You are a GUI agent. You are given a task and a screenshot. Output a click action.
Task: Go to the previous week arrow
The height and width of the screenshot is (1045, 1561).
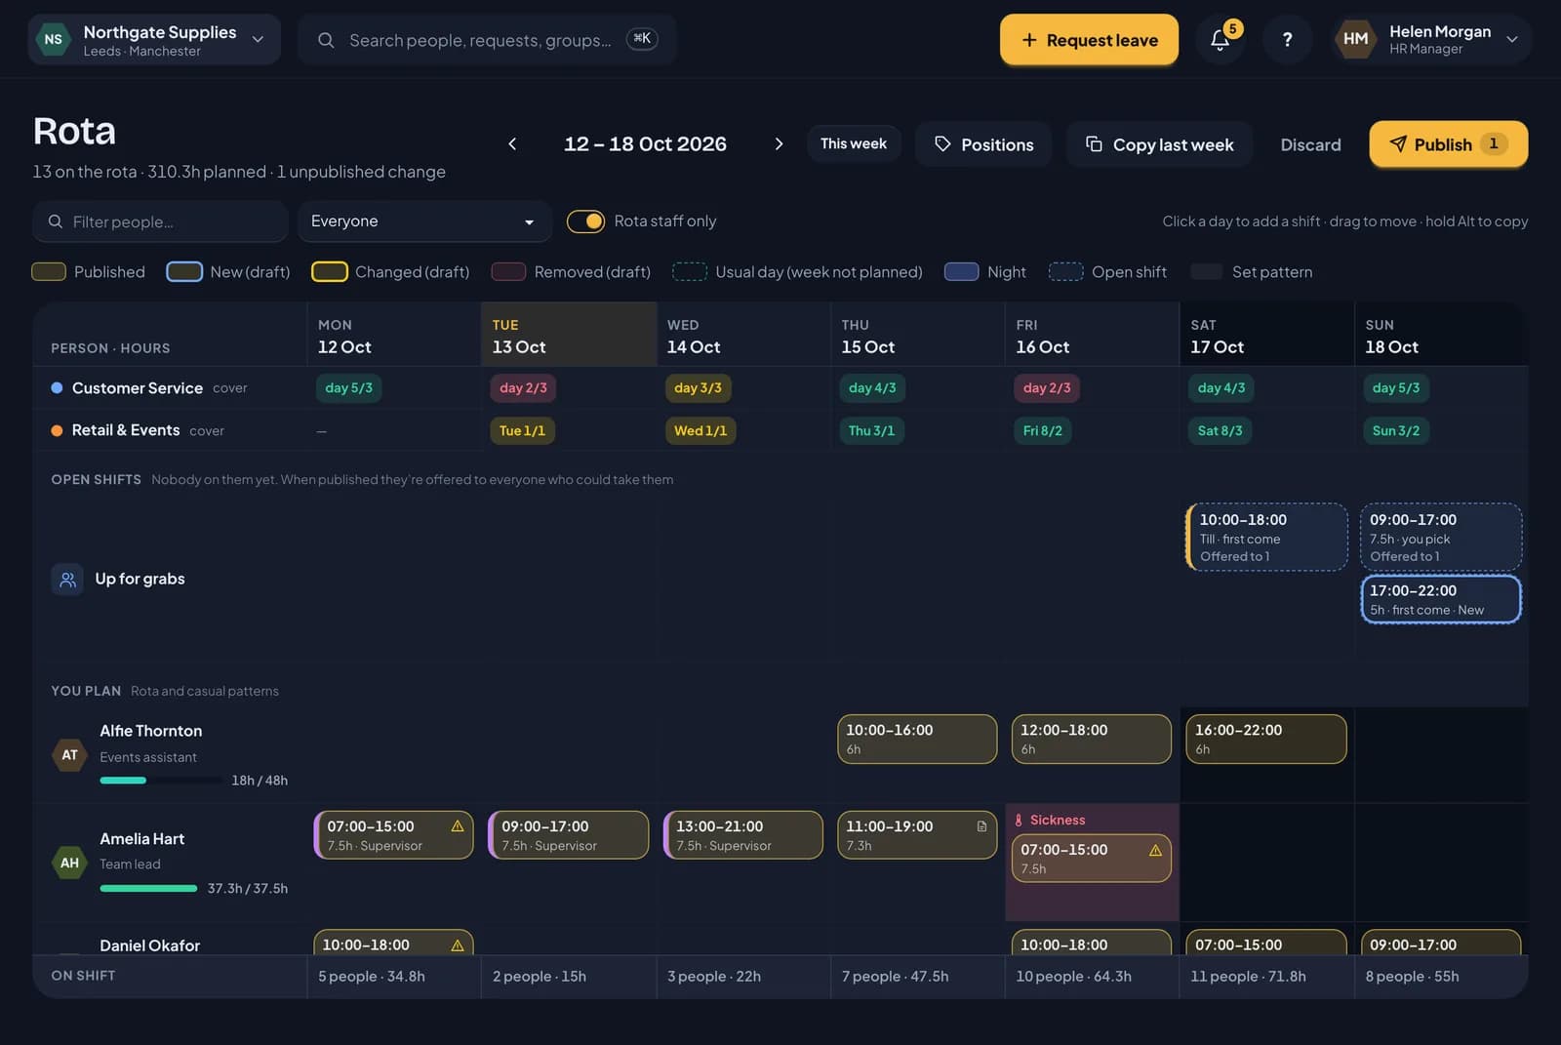tap(512, 144)
